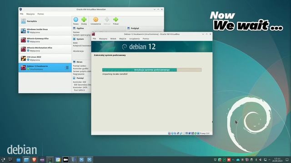291x163 pixels.
Task: Select the Debian 12 bookworm machine entry
Action: point(45,67)
